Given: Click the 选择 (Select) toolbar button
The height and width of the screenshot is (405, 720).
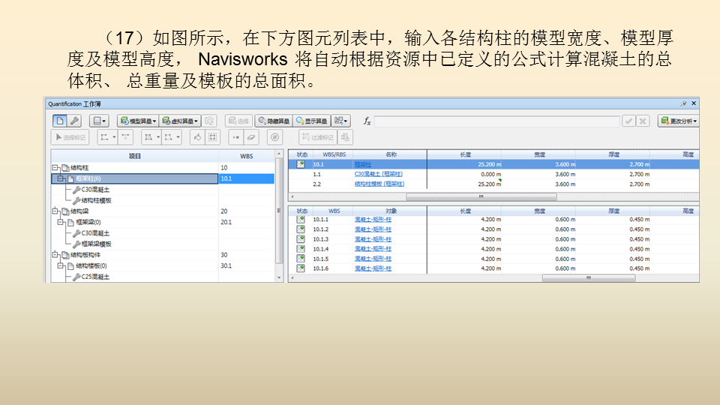Looking at the screenshot, I should tap(238, 121).
